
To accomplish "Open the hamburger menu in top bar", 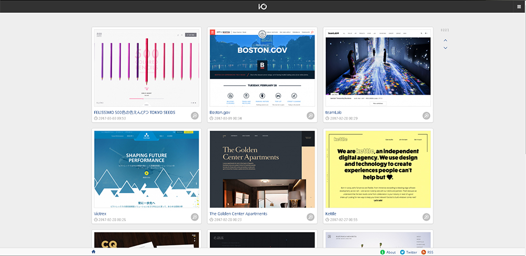I will pyautogui.click(x=519, y=6).
